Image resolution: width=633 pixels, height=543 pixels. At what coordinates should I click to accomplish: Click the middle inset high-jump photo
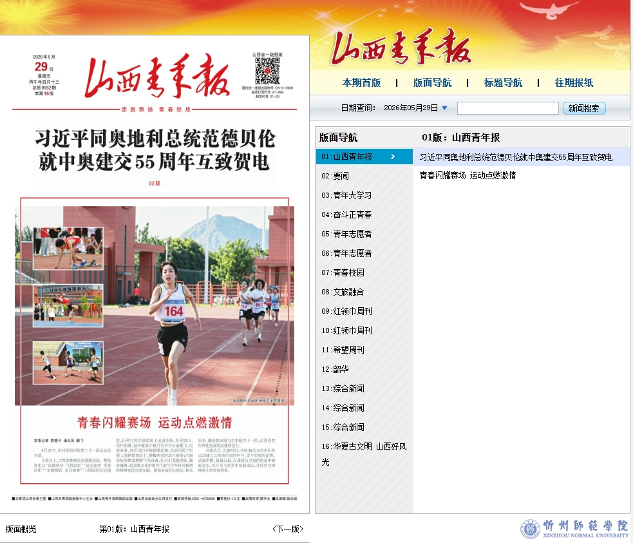[68, 305]
